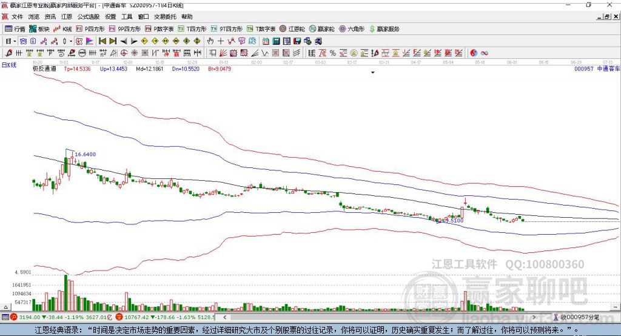Click the colored triangle gradient icon
The image size is (621, 336).
[x=90, y=41]
